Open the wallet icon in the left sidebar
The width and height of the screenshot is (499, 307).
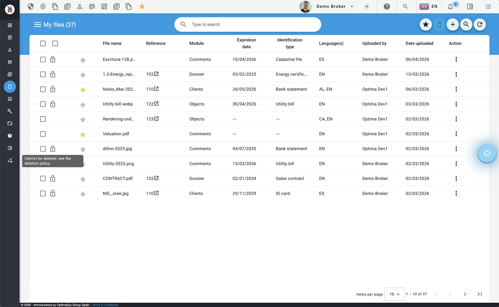(x=10, y=148)
